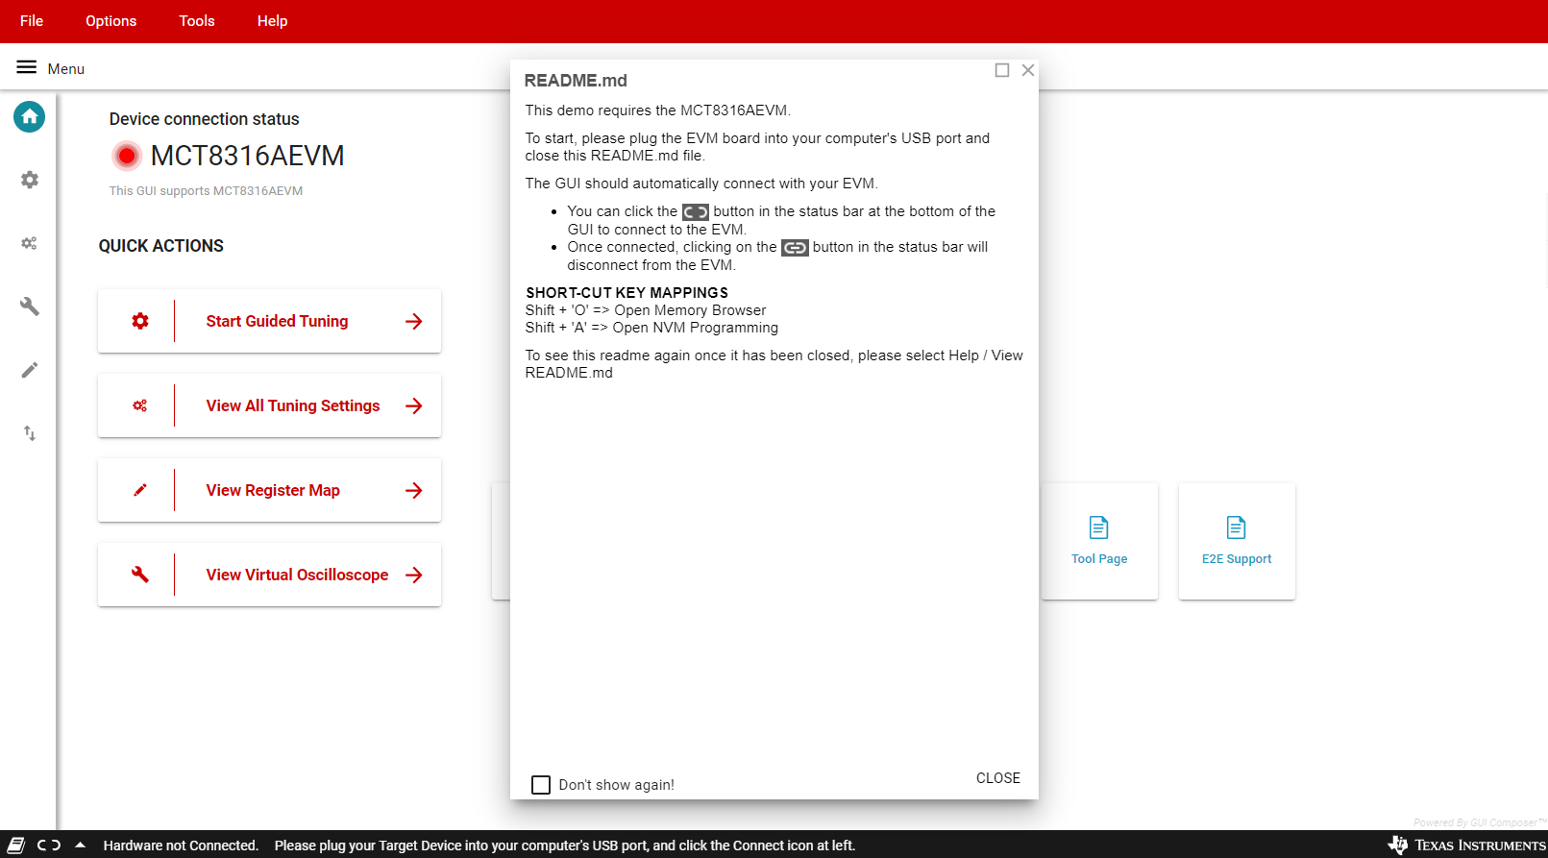Maximize the README.md dialog
Image resolution: width=1548 pixels, height=858 pixels.
[1002, 70]
